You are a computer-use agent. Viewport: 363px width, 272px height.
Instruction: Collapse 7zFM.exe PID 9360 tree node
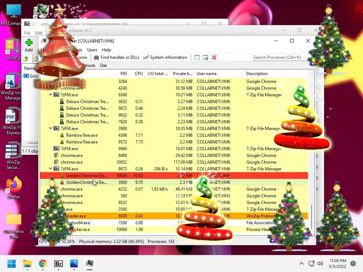pyautogui.click(x=50, y=95)
